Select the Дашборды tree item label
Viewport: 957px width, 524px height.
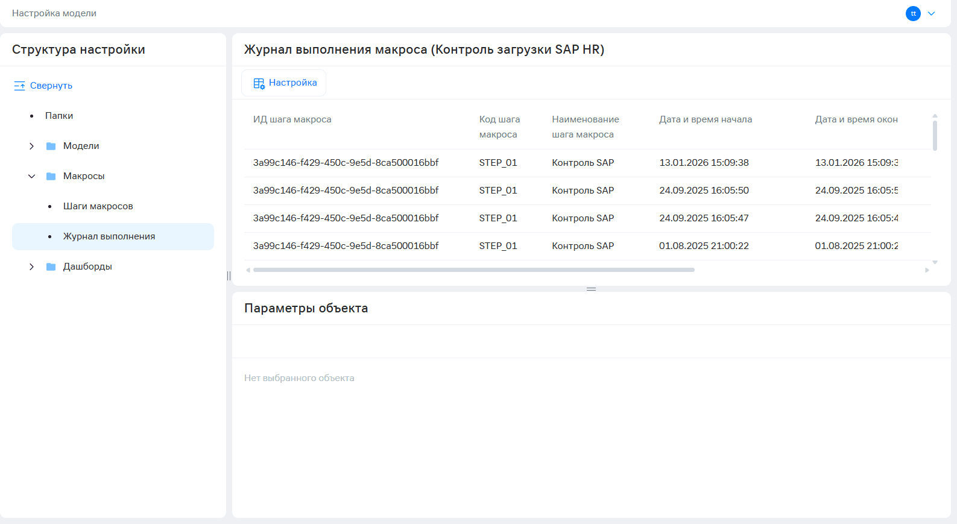pyautogui.click(x=87, y=267)
